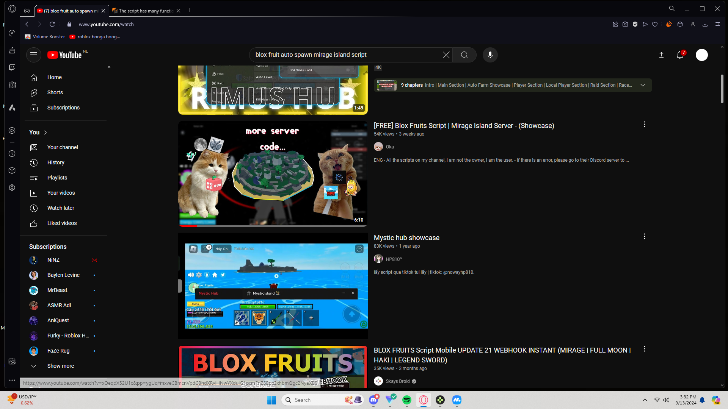Open the browser downloads icon
Viewport: 728px width, 409px height.
[x=705, y=24]
